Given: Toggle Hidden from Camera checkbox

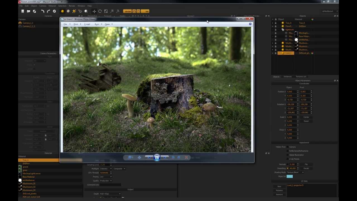Looking at the screenshot, I should [288, 147].
